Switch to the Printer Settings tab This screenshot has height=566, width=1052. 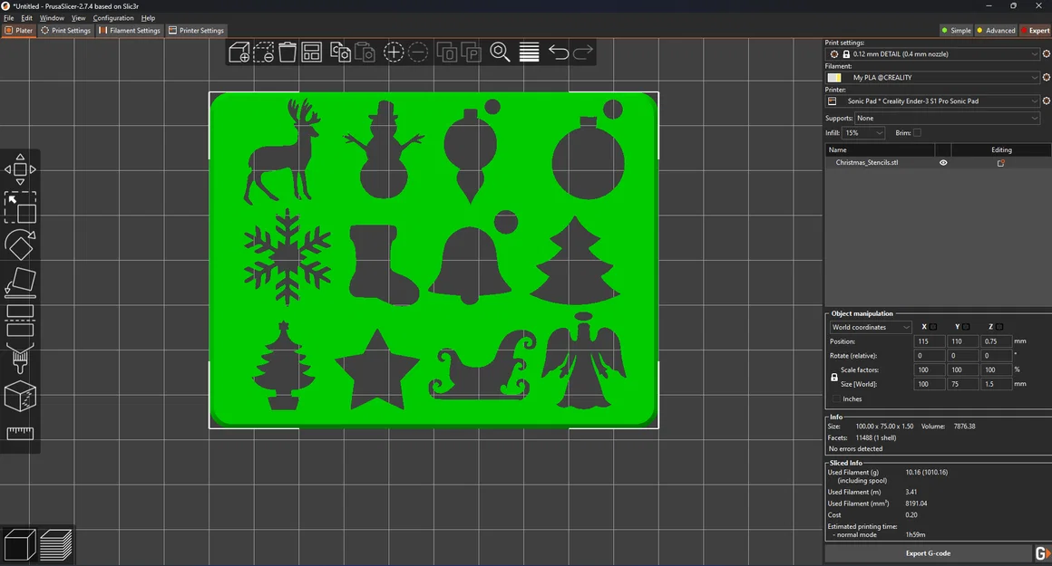click(197, 30)
